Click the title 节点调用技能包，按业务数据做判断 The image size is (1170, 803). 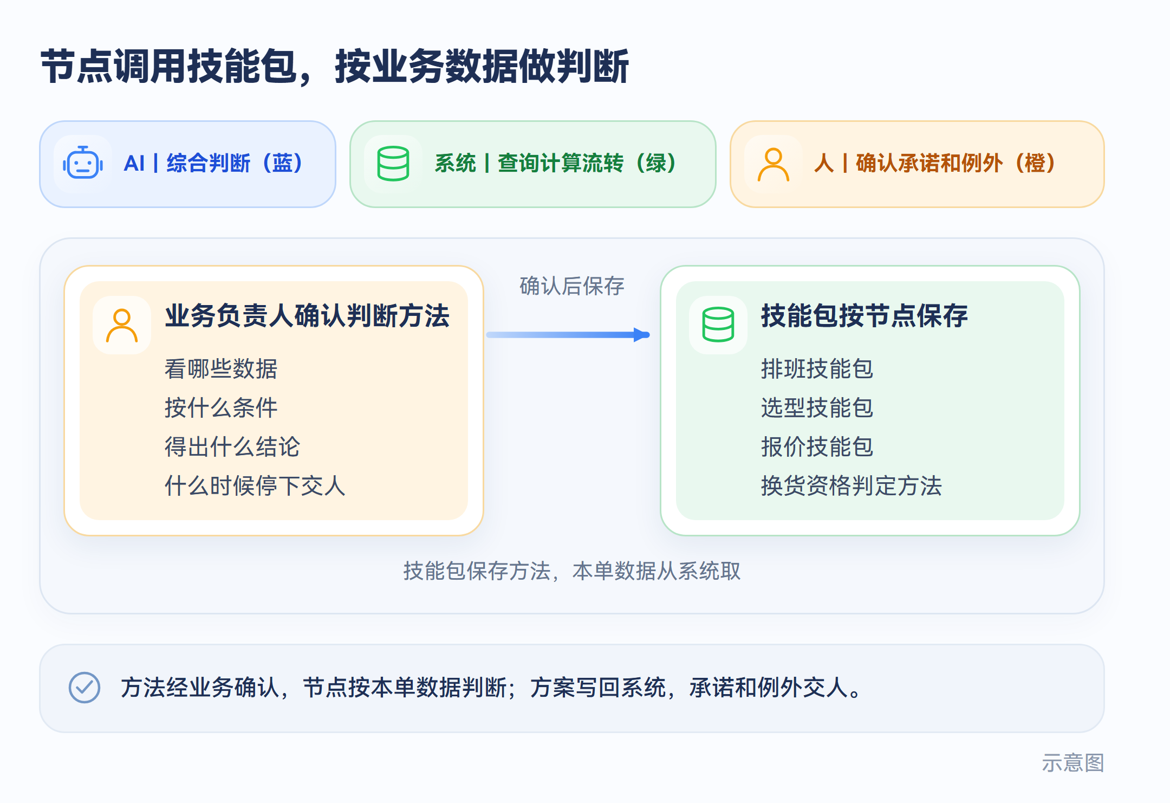pos(335,66)
